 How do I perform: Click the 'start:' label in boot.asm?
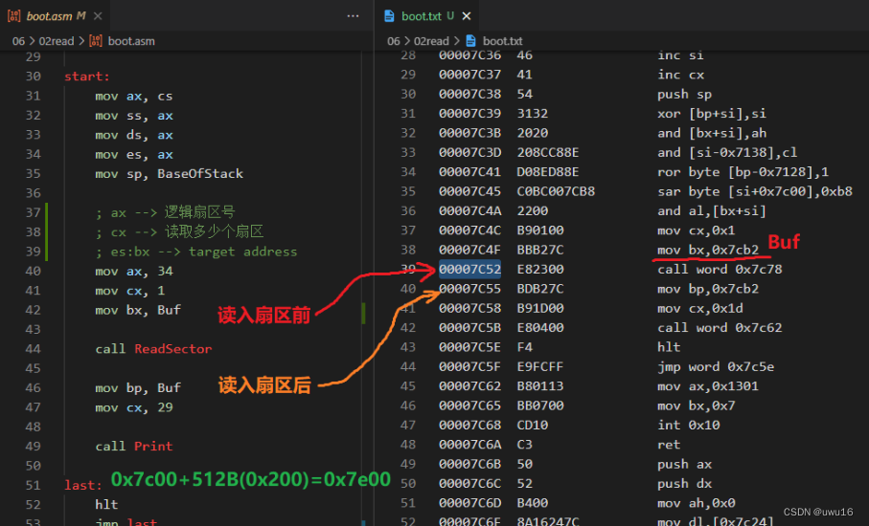[x=87, y=77]
